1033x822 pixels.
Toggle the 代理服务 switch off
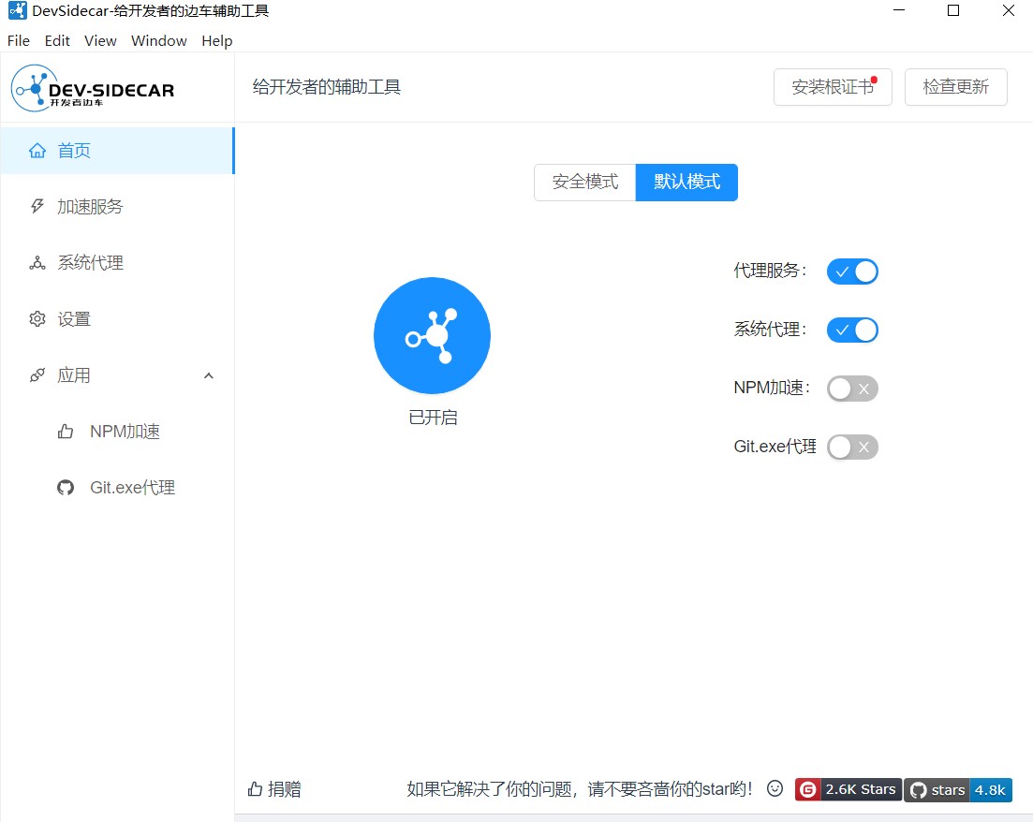coord(852,272)
